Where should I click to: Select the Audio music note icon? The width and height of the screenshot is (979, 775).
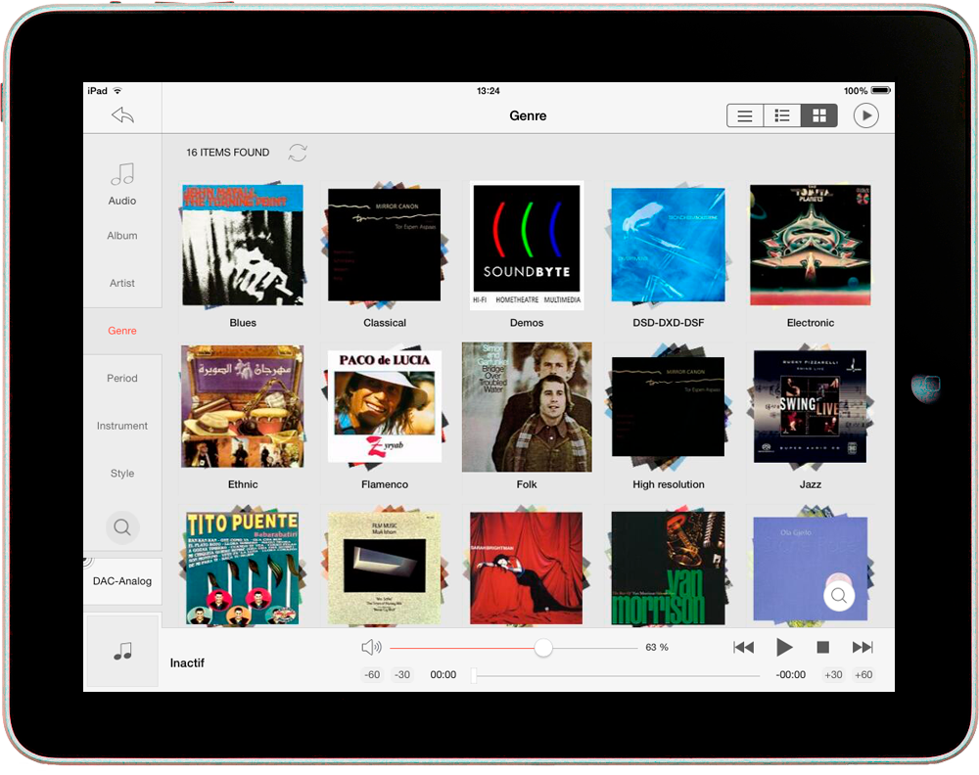click(122, 176)
